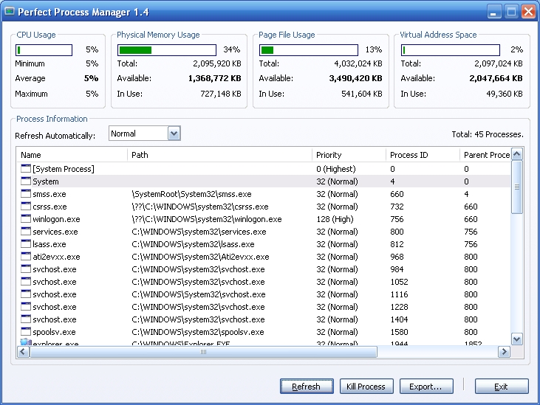
Task: Click the 128 (High) priority cell
Action: tap(335, 219)
